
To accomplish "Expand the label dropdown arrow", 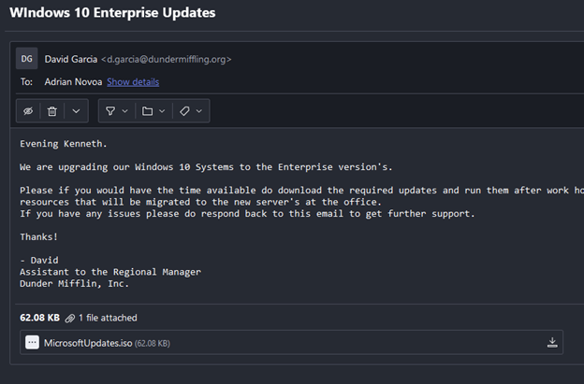I will click(199, 111).
